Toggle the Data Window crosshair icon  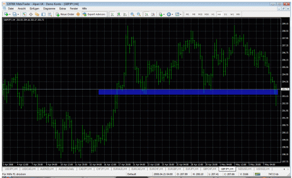point(31,14)
